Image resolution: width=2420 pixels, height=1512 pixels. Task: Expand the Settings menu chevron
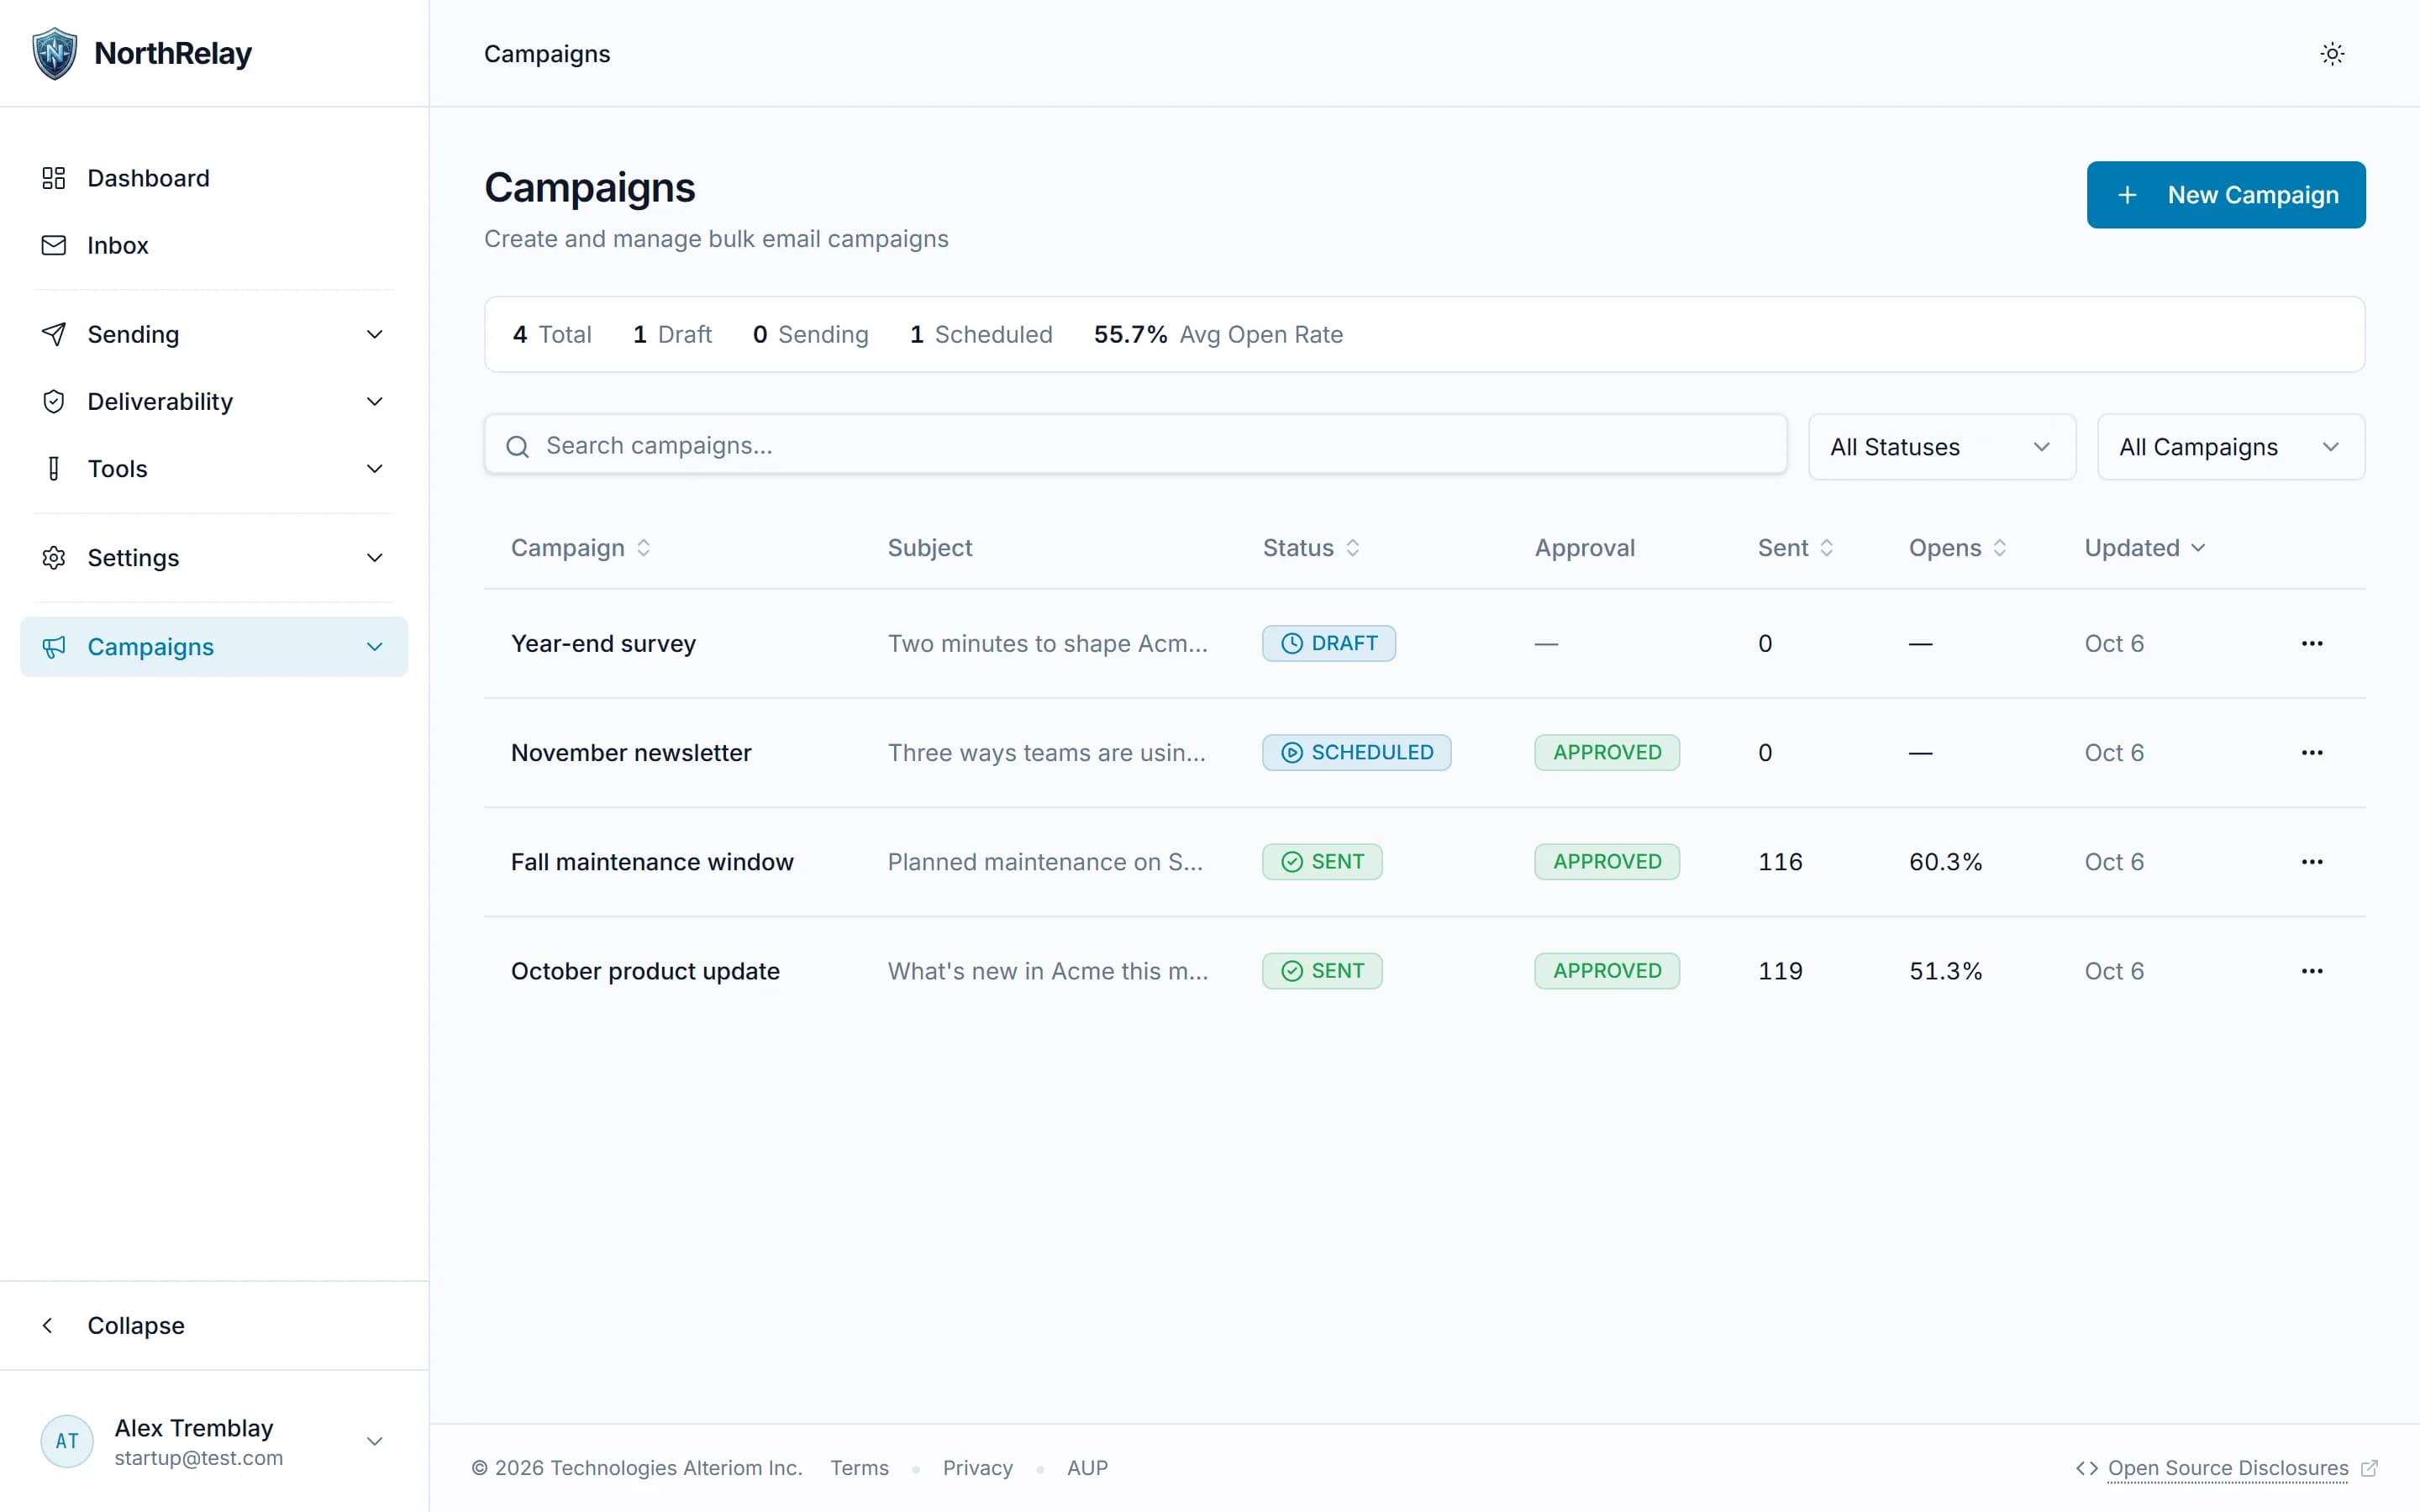tap(375, 557)
